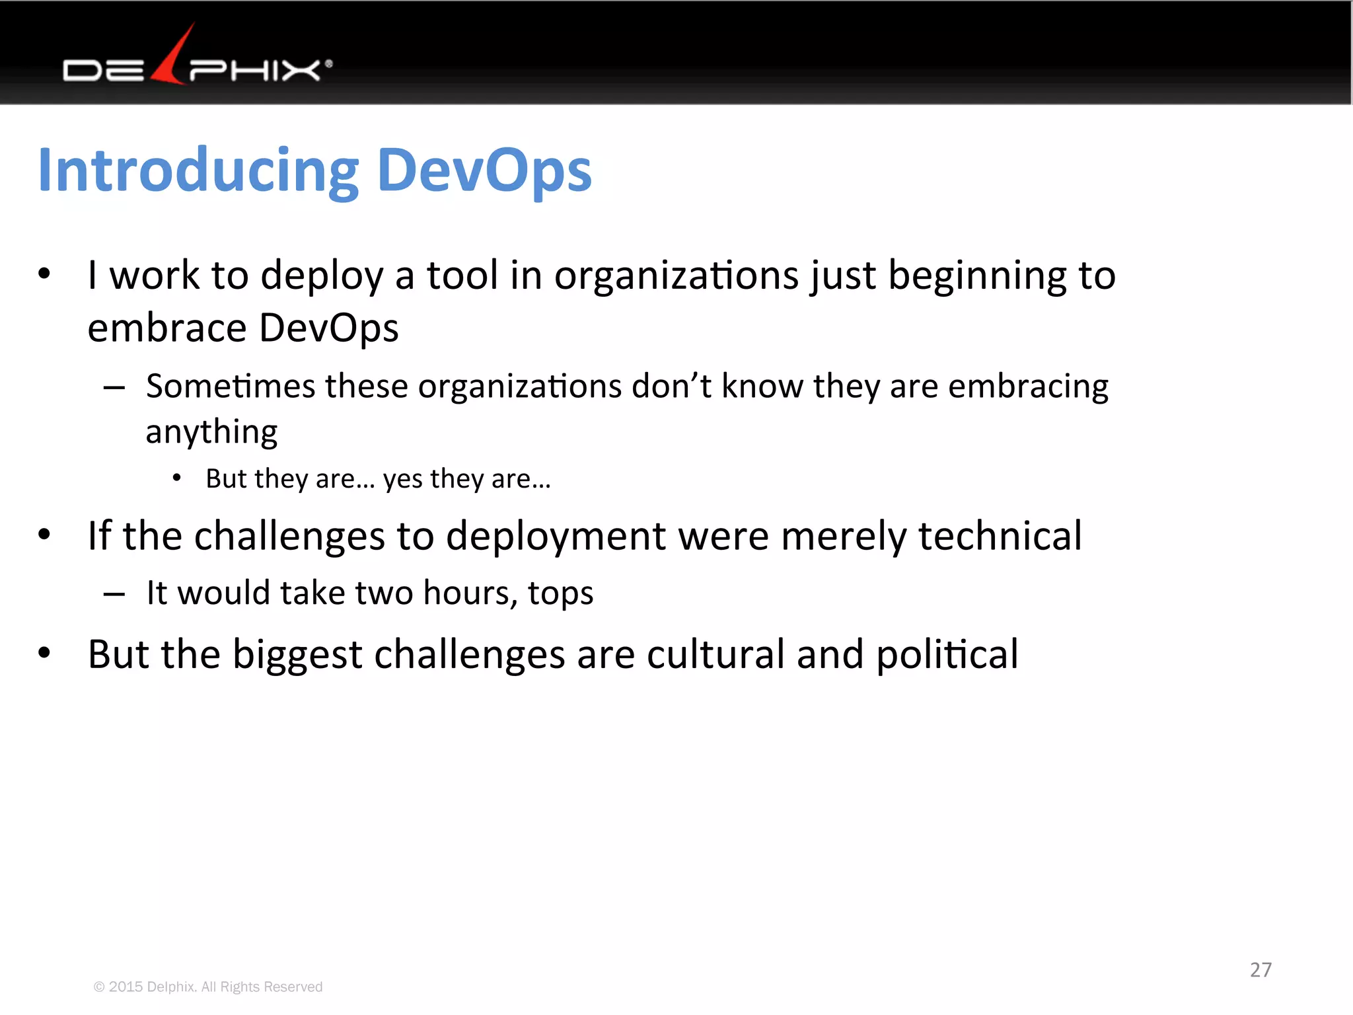Click 'But they are... yes they are...' text
Image resolution: width=1353 pixels, height=1015 pixels.
[378, 479]
